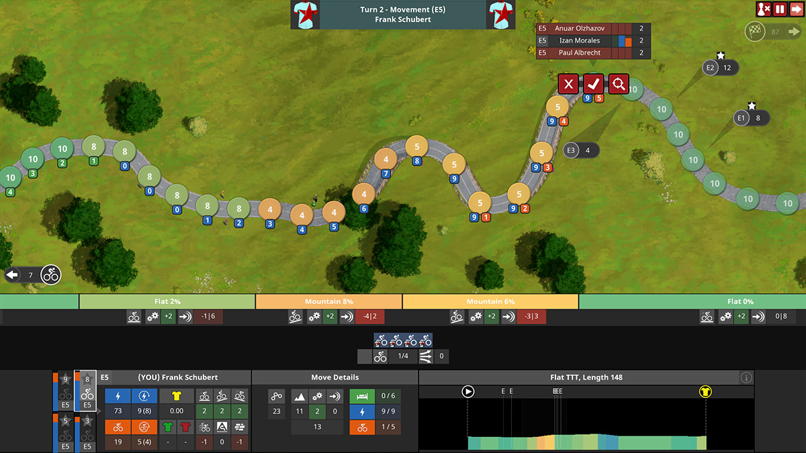The image size is (806, 453).
Task: Click the yellow jersey marker on the stage profile
Action: 705,391
